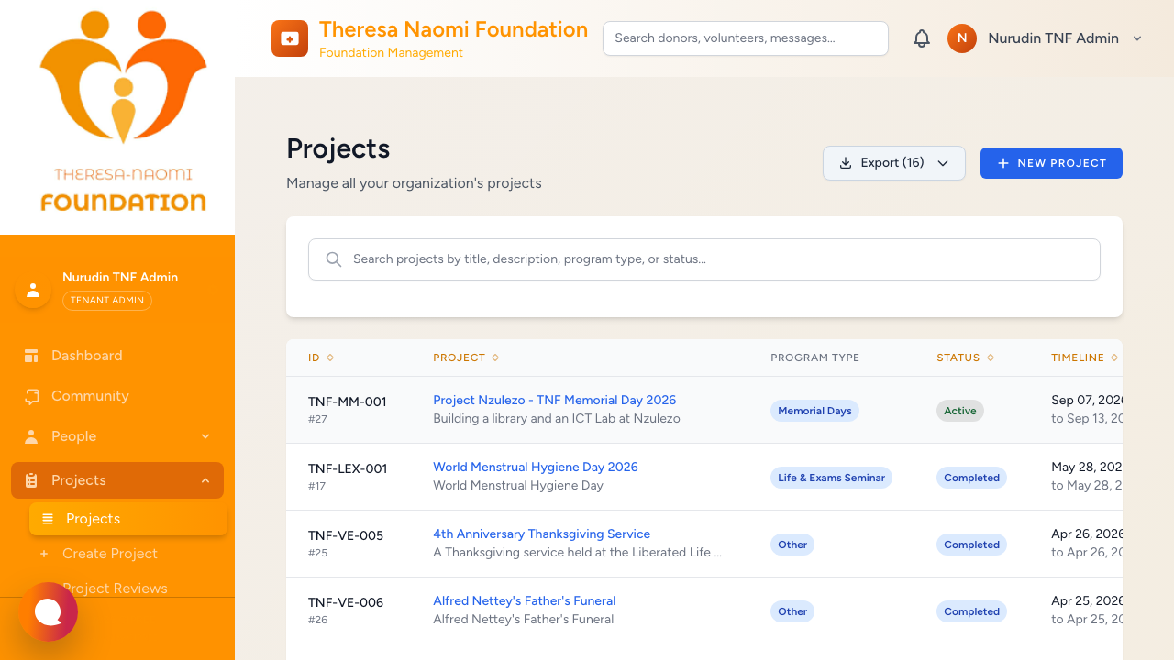Screen dimensions: 1174x660
Task: Open Alfred Nettey's Father's Funeral project
Action: pos(524,600)
